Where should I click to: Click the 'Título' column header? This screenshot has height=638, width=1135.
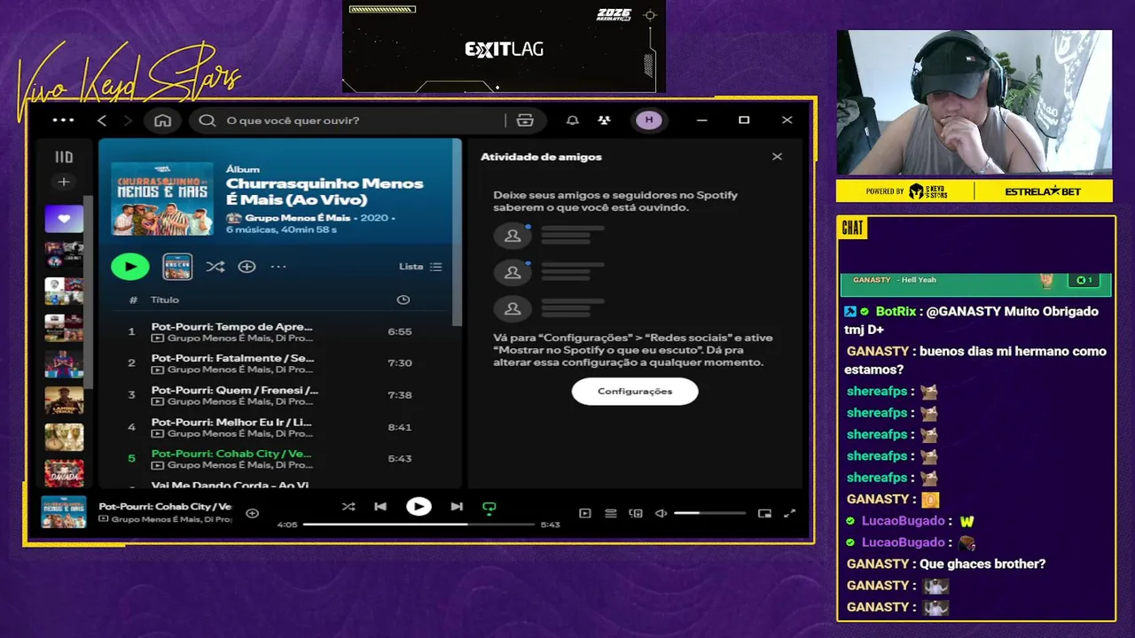tap(165, 300)
